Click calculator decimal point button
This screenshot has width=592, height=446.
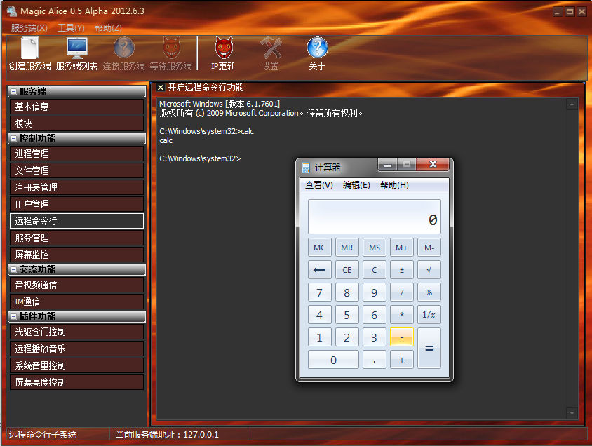tap(374, 360)
